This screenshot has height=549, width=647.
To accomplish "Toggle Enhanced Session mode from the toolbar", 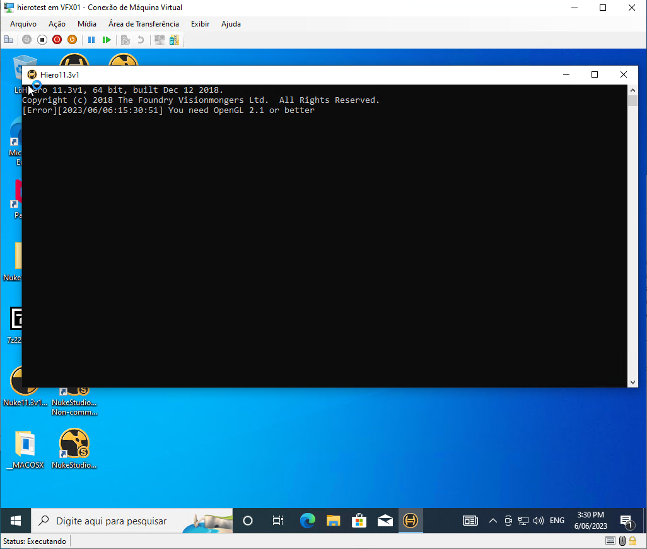I will click(x=159, y=39).
